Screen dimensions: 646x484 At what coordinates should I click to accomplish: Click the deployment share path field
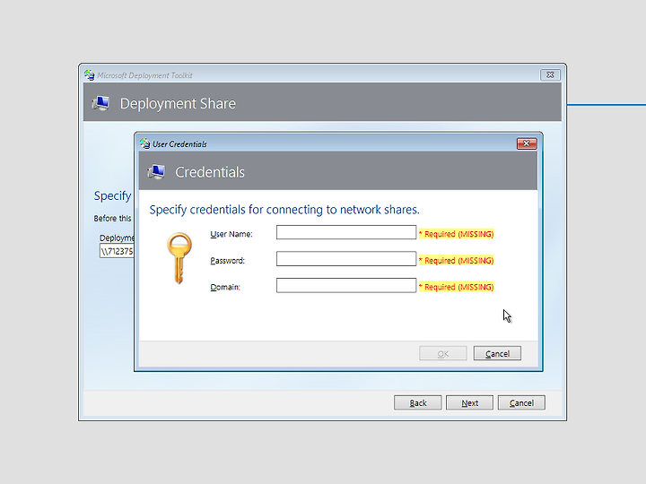117,251
